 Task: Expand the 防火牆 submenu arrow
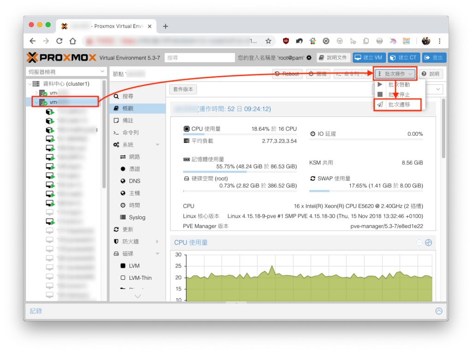click(158, 242)
